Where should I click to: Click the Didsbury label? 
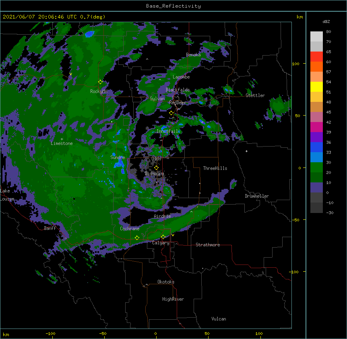pos(154,174)
